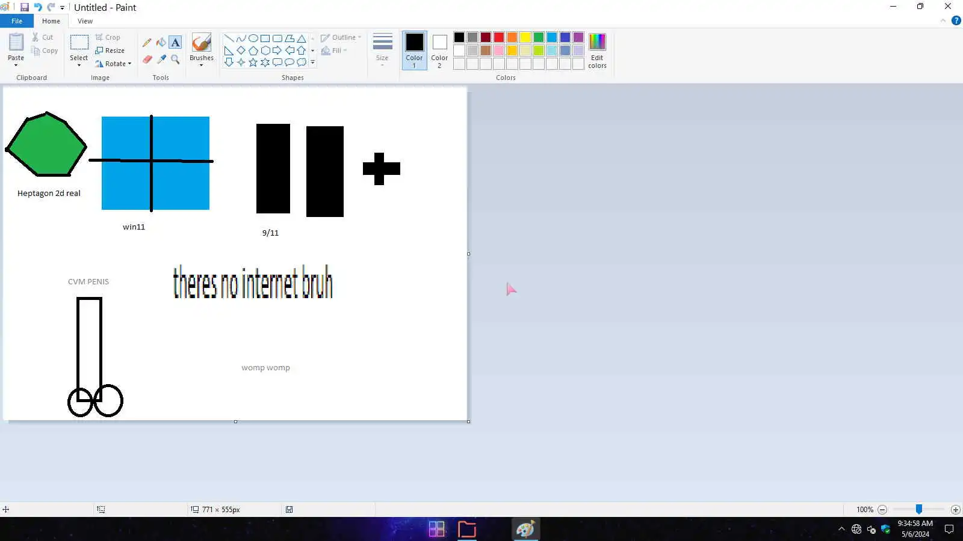
Task: Click the Copy button
Action: 45,50
